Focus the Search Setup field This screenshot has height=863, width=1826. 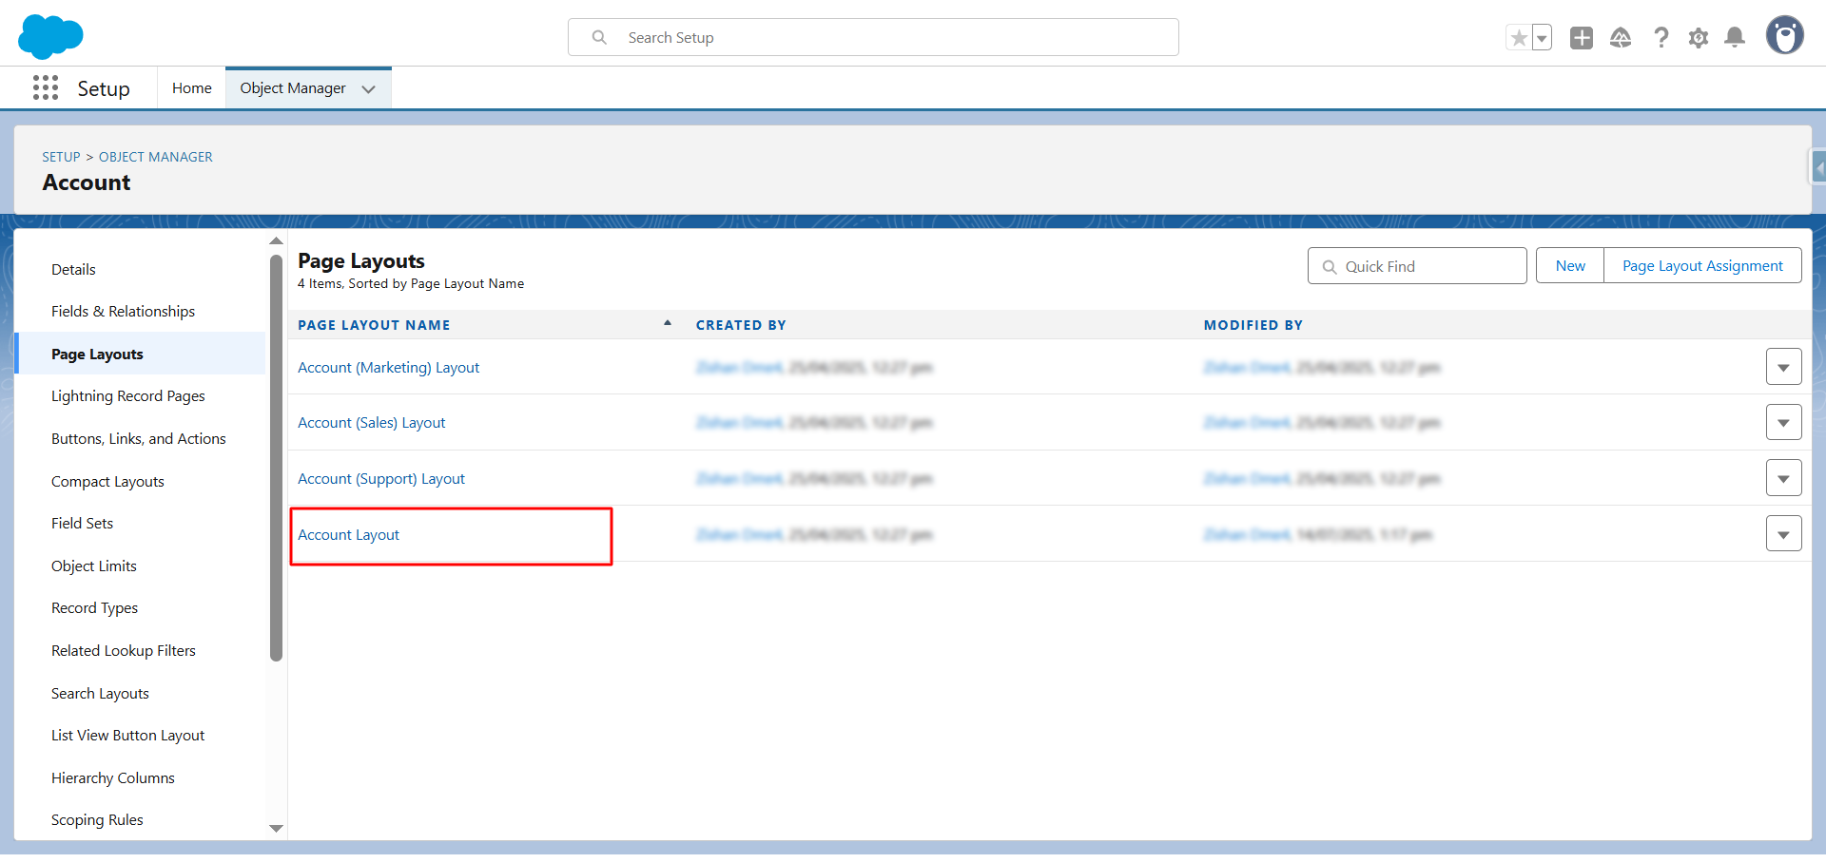point(873,37)
